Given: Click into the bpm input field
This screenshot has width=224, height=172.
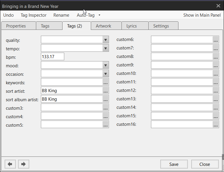Looking at the screenshot, I should [53, 57].
